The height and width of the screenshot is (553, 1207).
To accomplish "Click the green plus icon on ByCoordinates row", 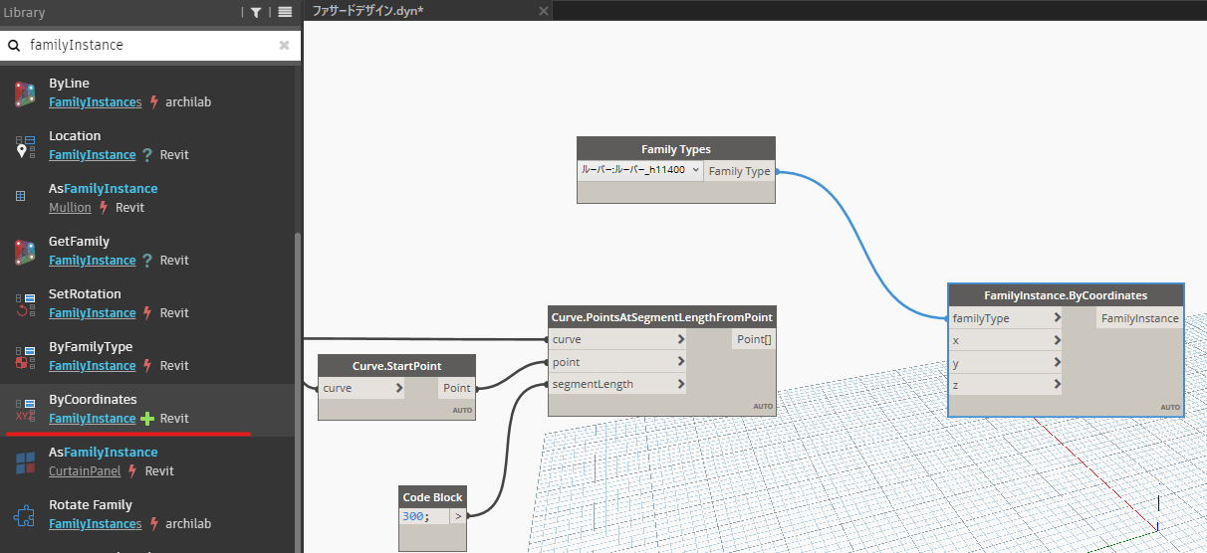I will tap(148, 419).
